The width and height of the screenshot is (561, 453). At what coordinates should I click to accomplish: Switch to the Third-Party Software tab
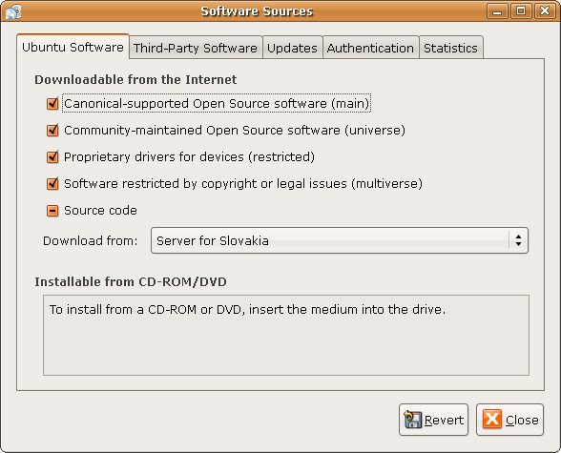pos(196,48)
